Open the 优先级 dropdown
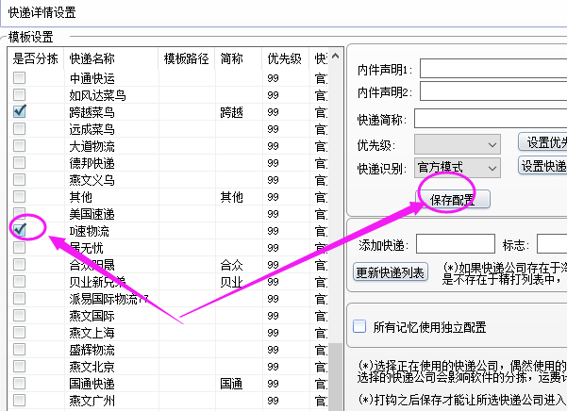Viewport: 567px width, 411px height. [457, 144]
